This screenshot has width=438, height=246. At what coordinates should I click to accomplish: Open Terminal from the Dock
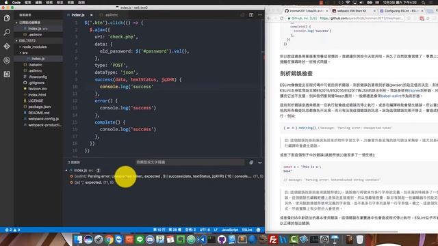[211, 239]
